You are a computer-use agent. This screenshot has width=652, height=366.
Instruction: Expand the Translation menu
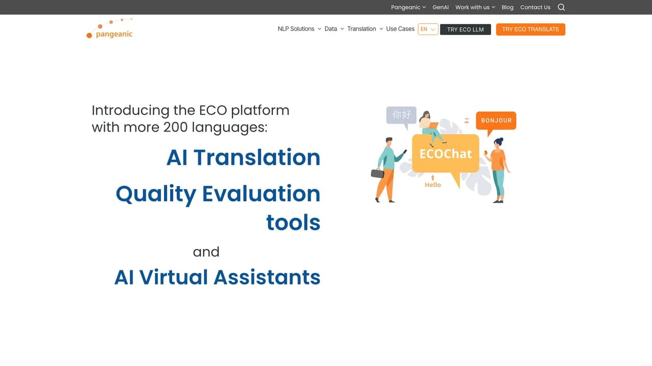click(x=365, y=29)
